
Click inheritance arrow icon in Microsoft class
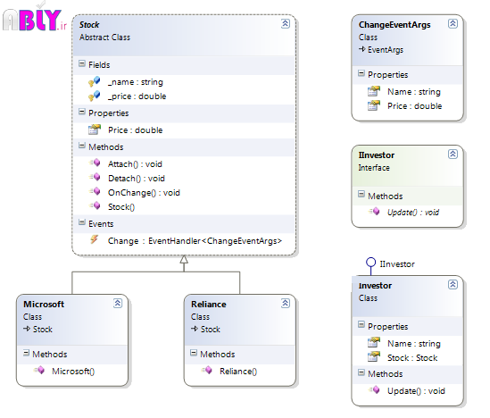pyautogui.click(x=26, y=329)
